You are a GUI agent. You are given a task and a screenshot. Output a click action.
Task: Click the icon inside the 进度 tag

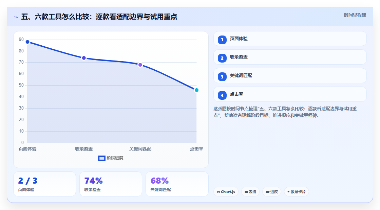268,192
